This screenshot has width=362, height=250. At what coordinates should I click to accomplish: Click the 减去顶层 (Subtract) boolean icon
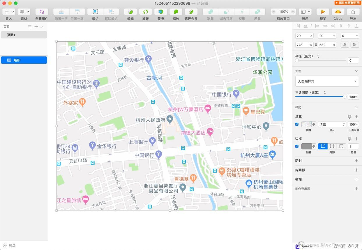226,12
